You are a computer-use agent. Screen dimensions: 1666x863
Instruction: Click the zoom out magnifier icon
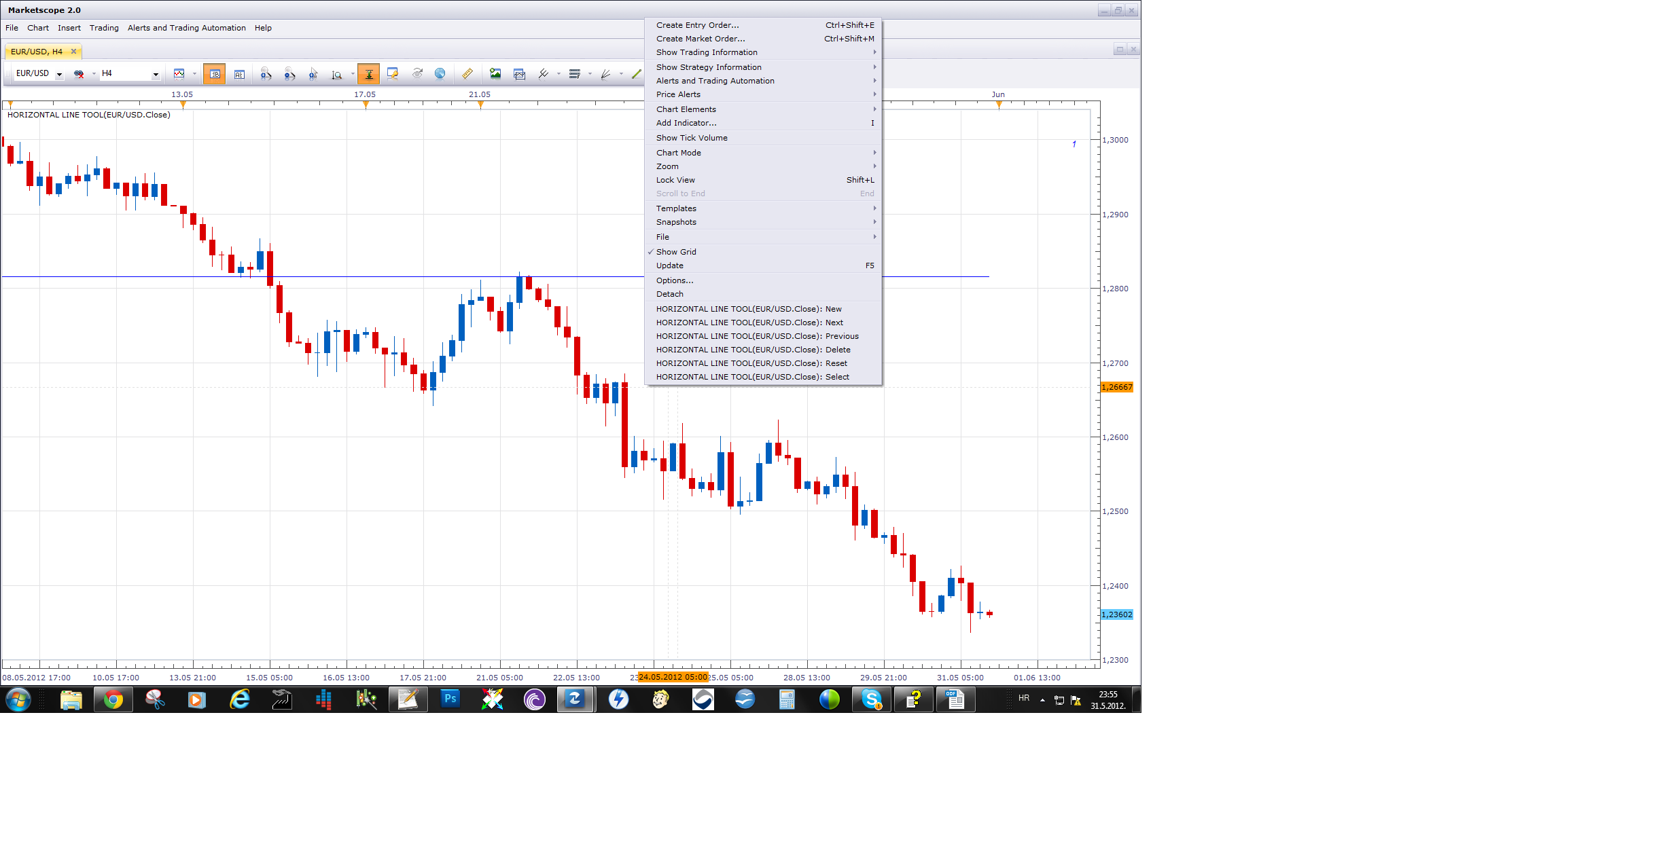[x=289, y=74]
